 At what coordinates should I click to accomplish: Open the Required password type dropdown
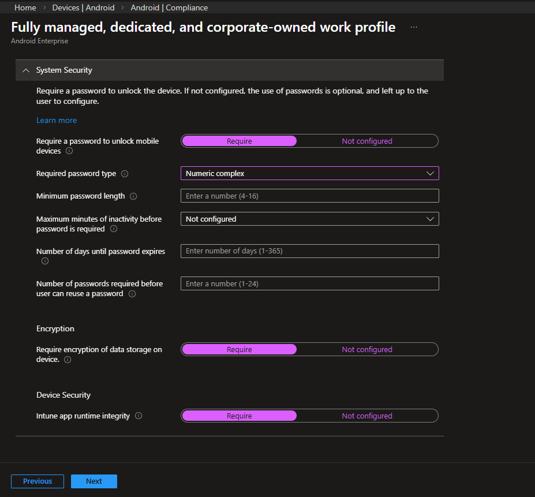(309, 173)
